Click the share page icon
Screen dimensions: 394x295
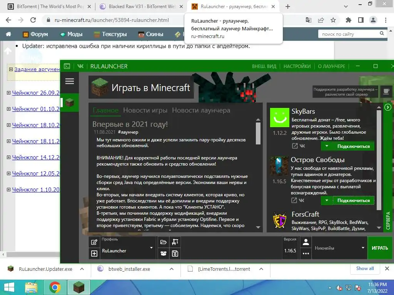pos(321,20)
